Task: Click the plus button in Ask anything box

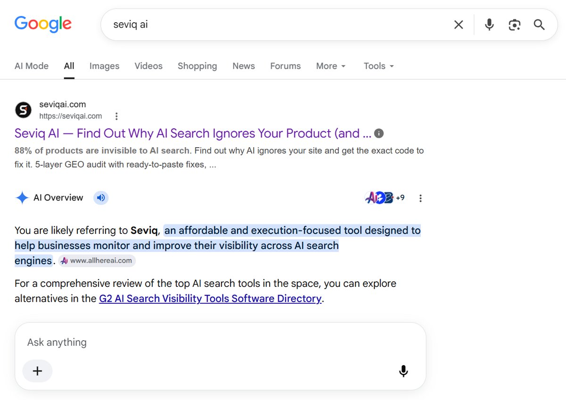Action: pyautogui.click(x=37, y=371)
